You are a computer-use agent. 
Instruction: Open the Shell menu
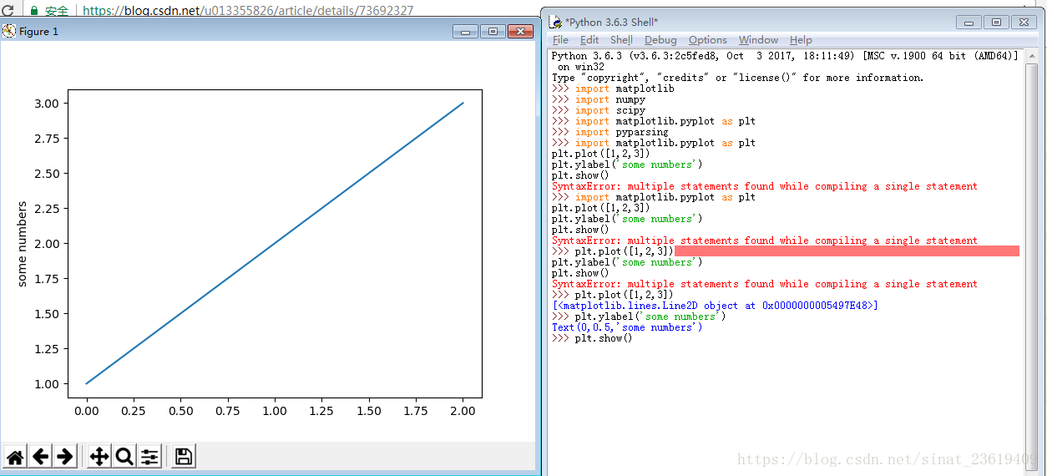(x=621, y=39)
